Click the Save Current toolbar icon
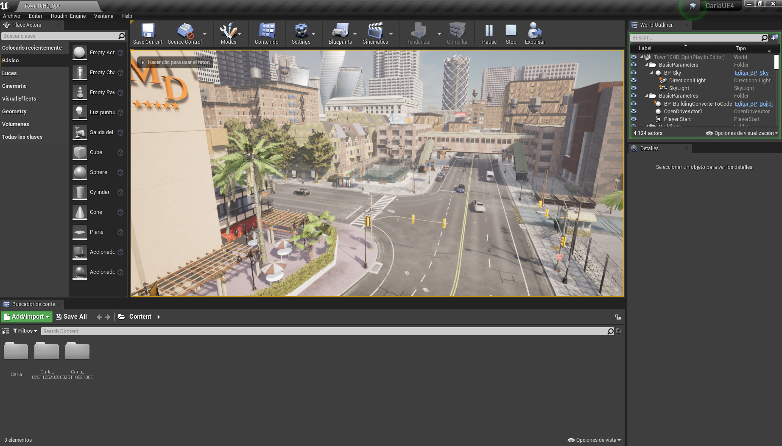Image resolution: width=782 pixels, height=446 pixels. pyautogui.click(x=148, y=31)
